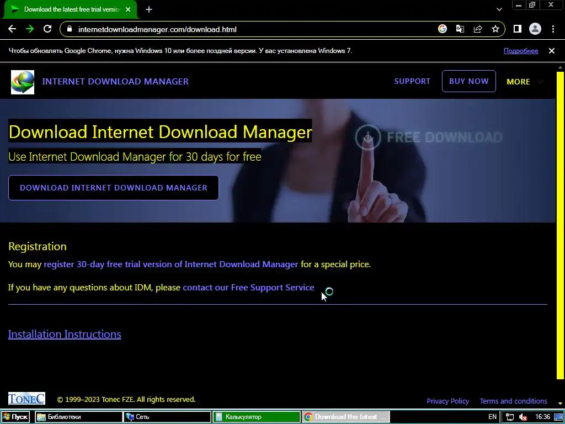Viewport: 565px width, 424px height.
Task: Click the FREE DOWNLOAD banner graphic
Action: [429, 137]
